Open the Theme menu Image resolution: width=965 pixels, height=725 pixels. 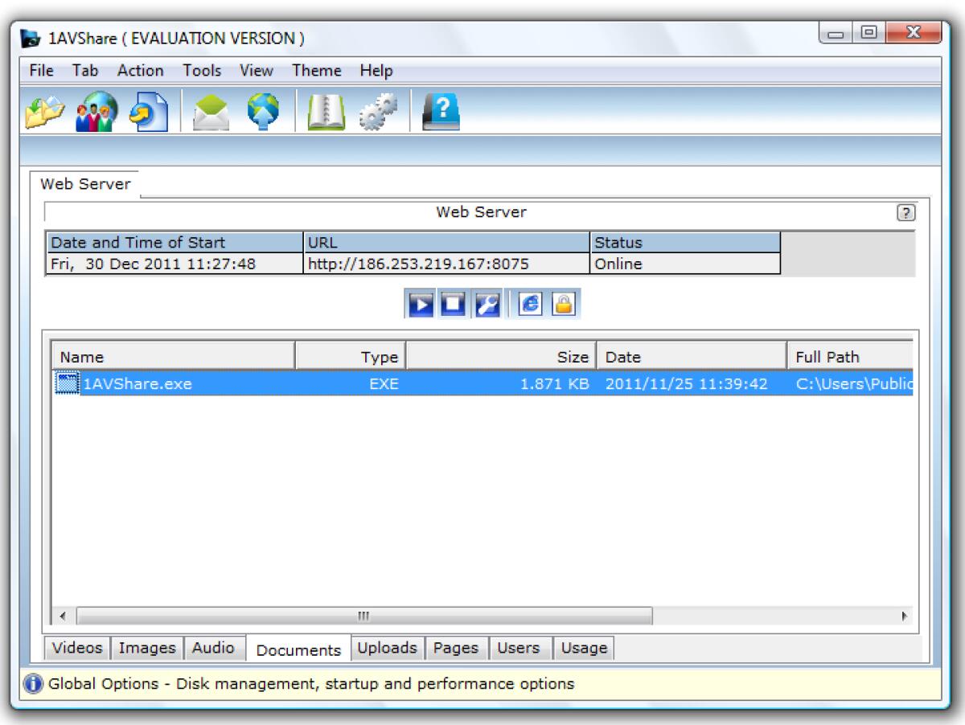click(316, 71)
